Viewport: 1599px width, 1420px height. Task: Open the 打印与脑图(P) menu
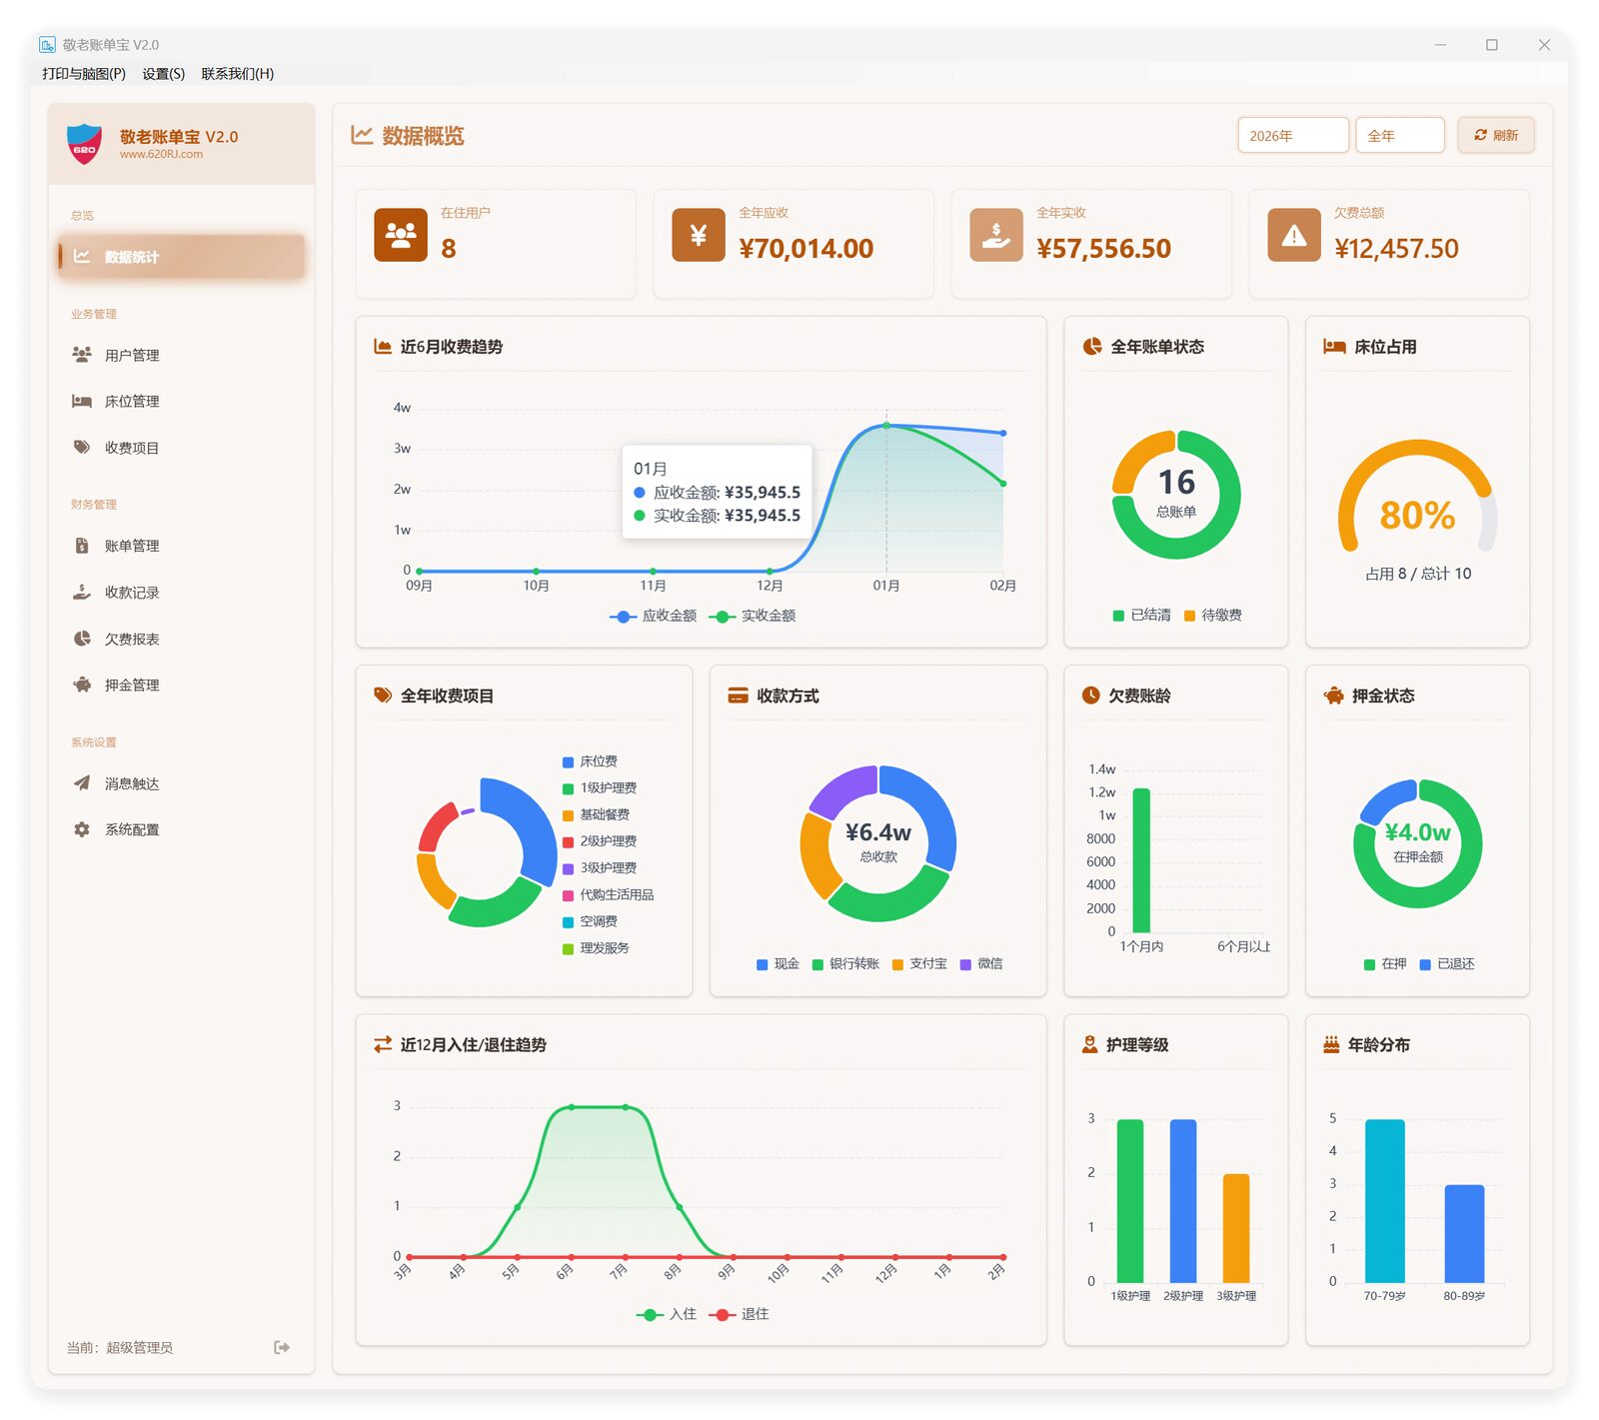click(84, 74)
